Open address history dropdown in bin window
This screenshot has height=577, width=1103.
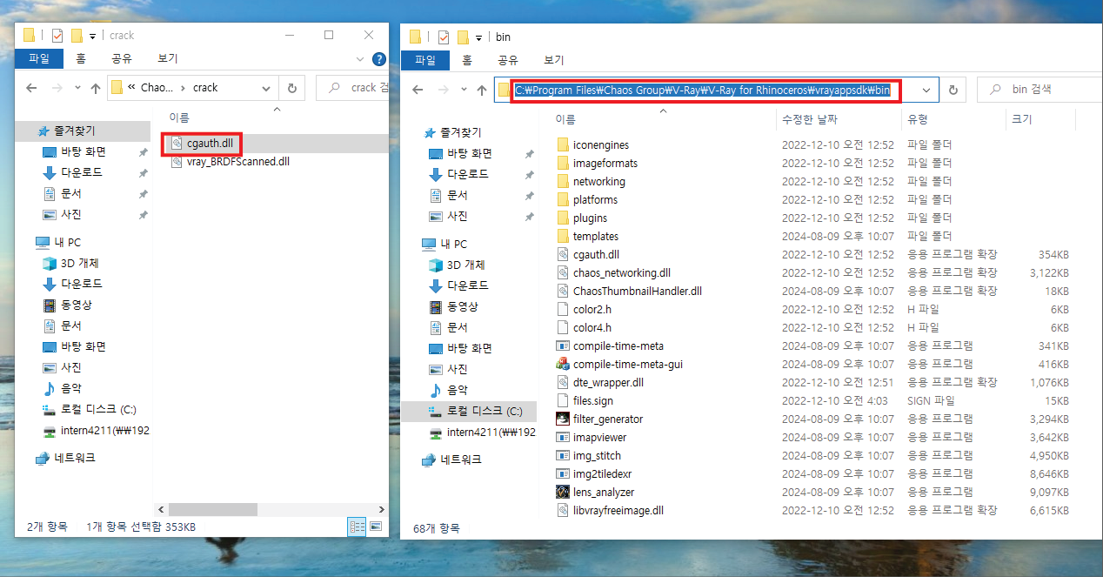927,90
